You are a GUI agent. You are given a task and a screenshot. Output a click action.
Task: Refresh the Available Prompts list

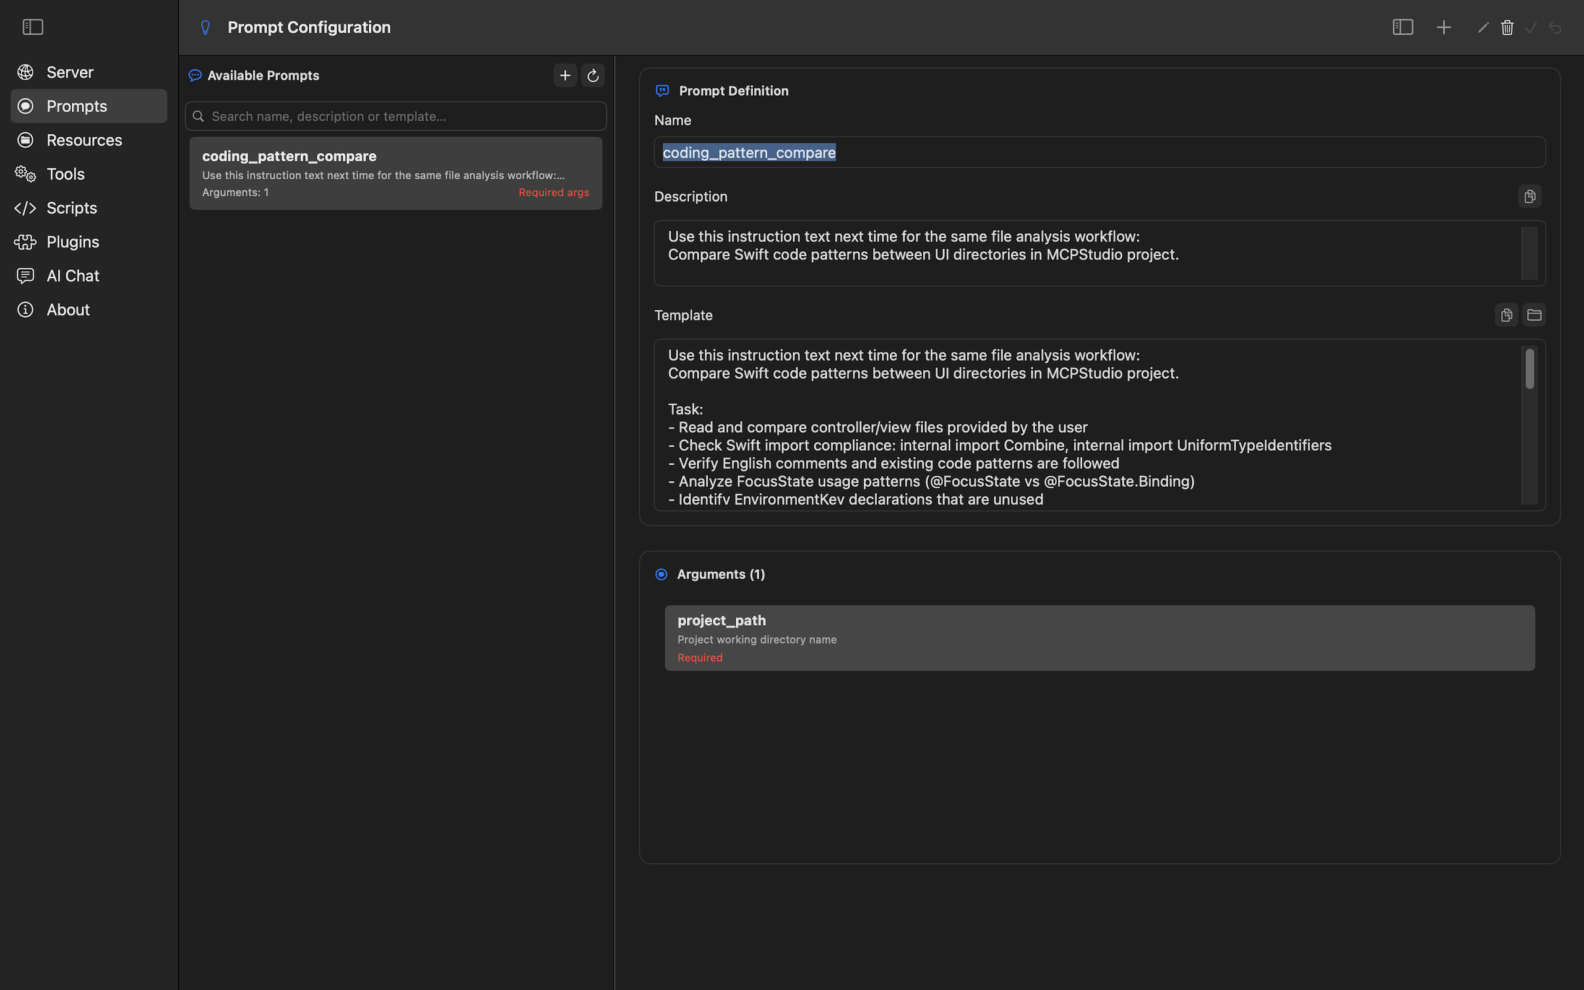click(x=592, y=75)
